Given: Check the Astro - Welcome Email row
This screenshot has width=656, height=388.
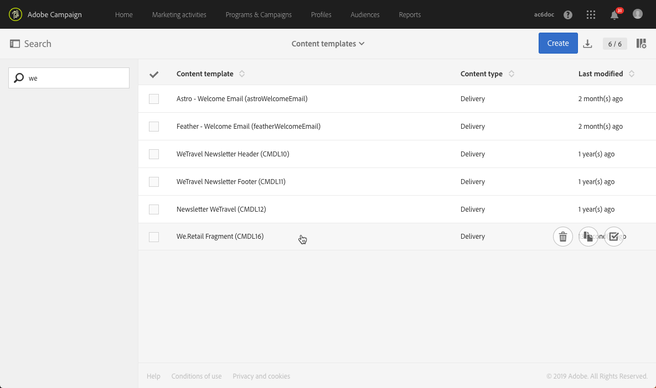Looking at the screenshot, I should pyautogui.click(x=154, y=99).
